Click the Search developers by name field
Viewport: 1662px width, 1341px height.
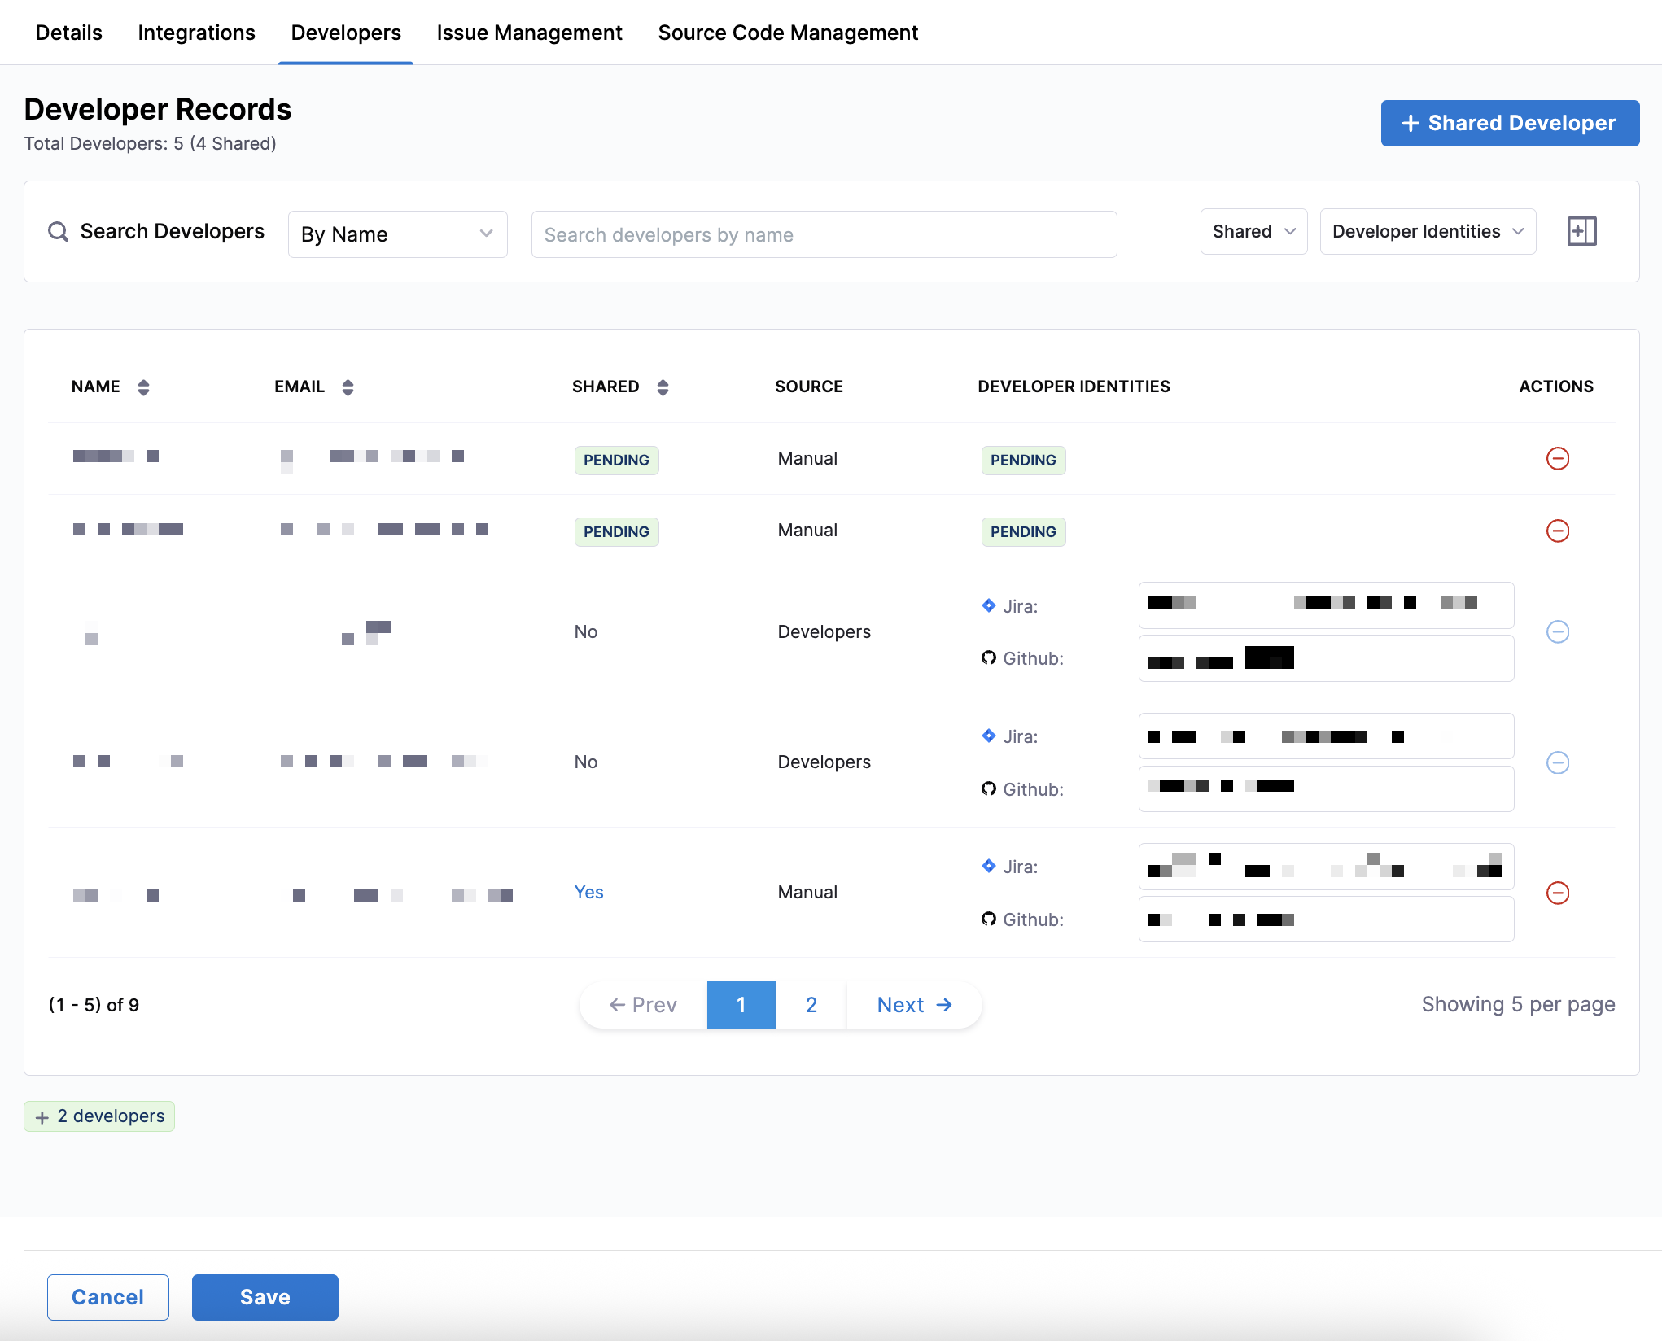click(823, 234)
